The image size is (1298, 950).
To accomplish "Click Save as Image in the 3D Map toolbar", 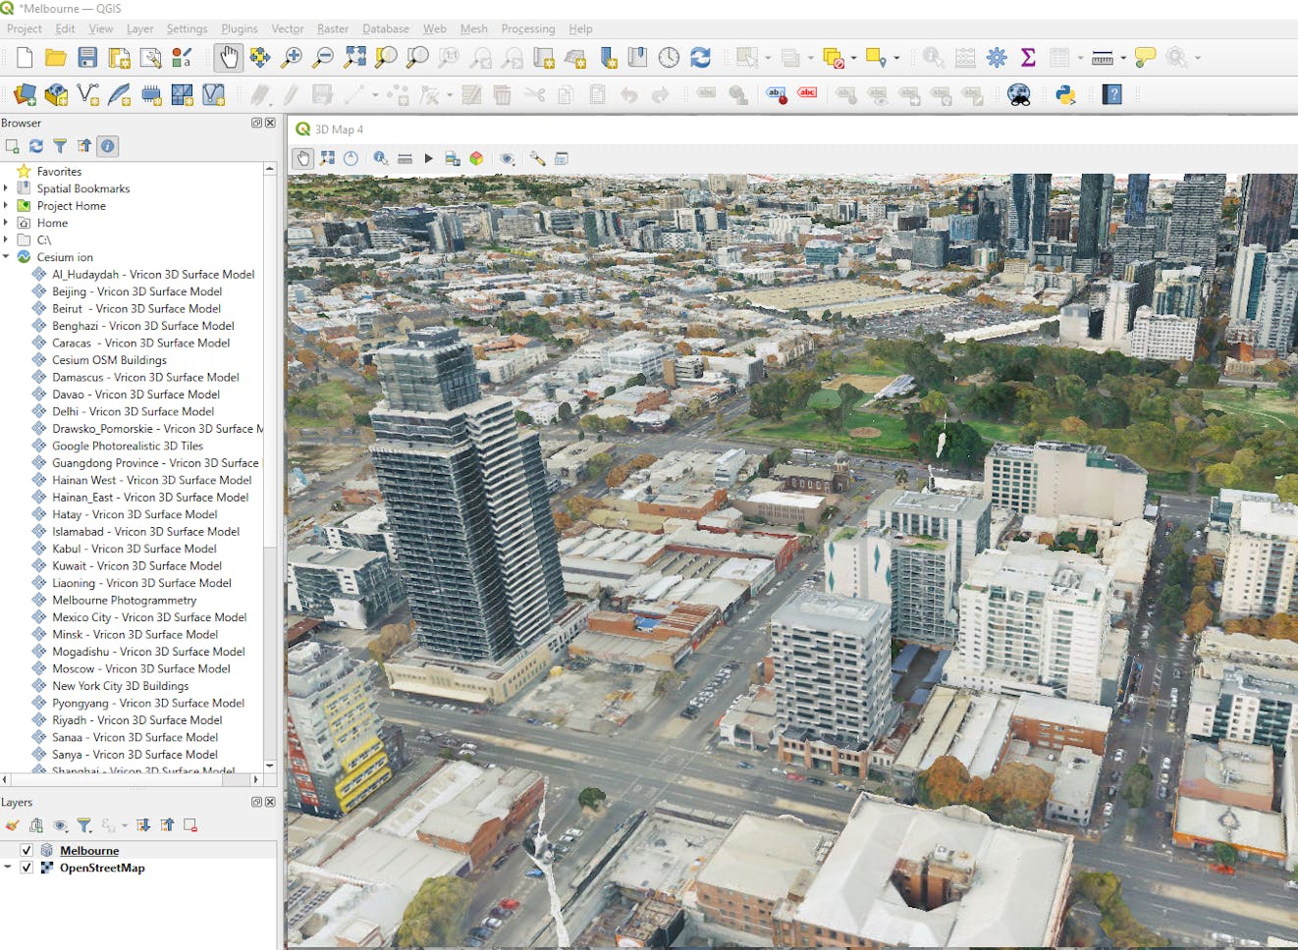I will (452, 157).
